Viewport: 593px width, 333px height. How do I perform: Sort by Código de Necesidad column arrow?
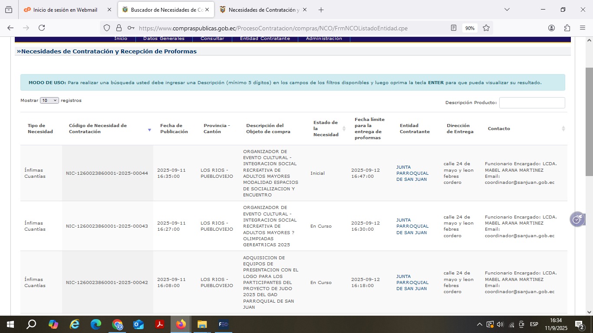[149, 130]
